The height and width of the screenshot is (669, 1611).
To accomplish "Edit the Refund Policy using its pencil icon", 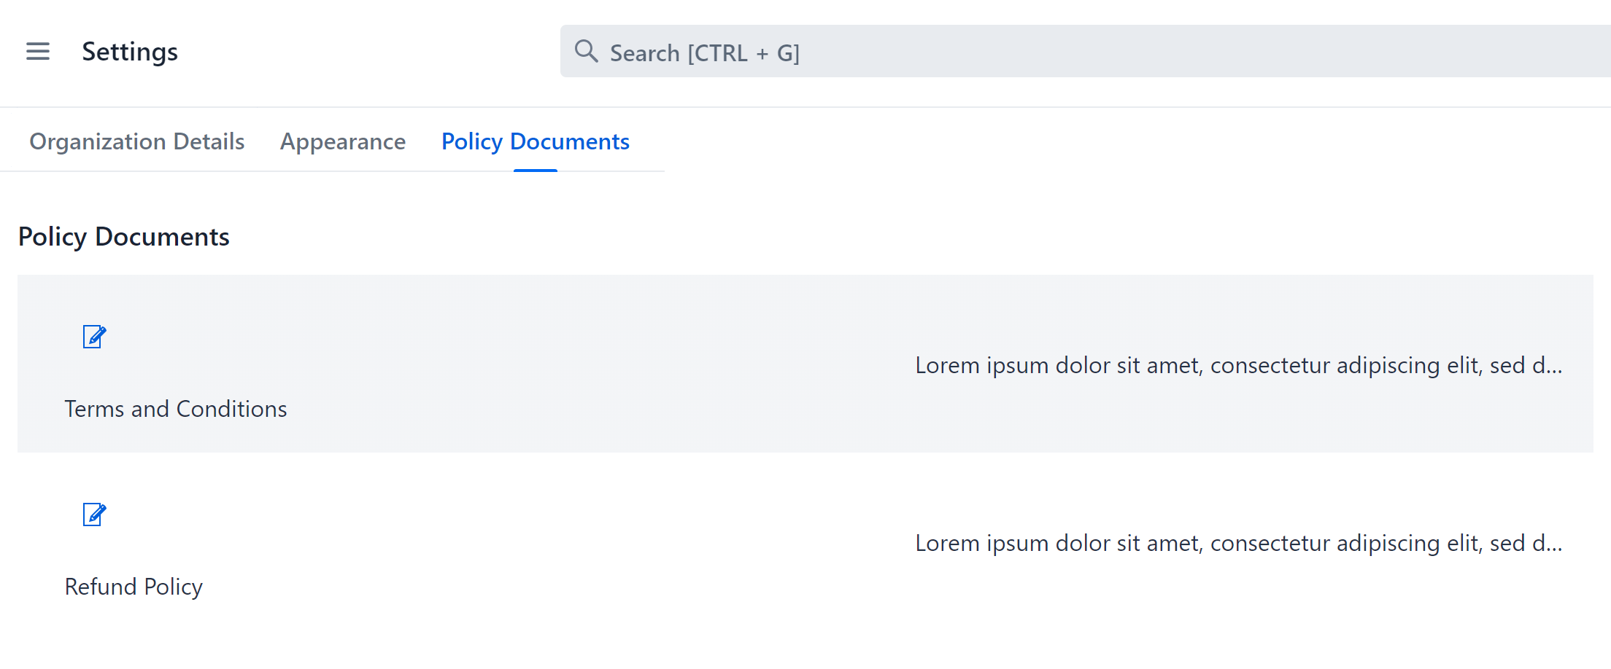I will 93,515.
